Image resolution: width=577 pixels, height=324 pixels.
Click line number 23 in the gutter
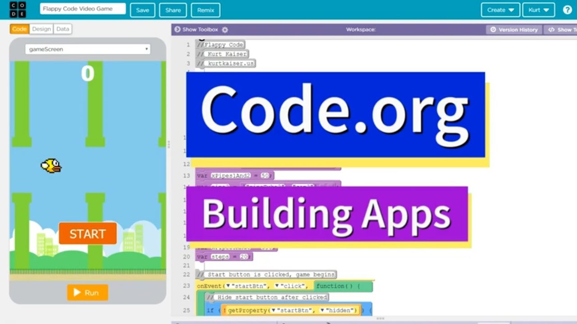point(187,286)
